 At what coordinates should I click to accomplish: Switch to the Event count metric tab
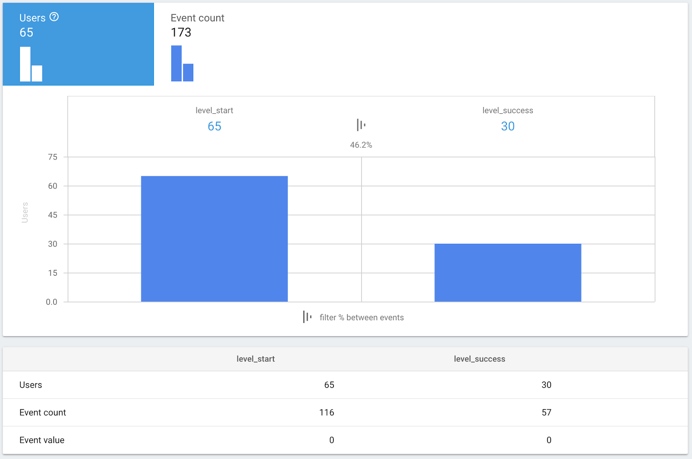197,25
